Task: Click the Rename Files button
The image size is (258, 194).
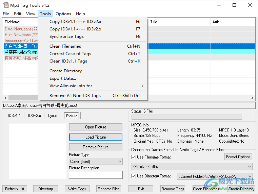Action: click(108, 189)
